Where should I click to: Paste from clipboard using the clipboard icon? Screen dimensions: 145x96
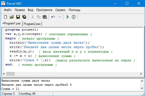[45, 17]
